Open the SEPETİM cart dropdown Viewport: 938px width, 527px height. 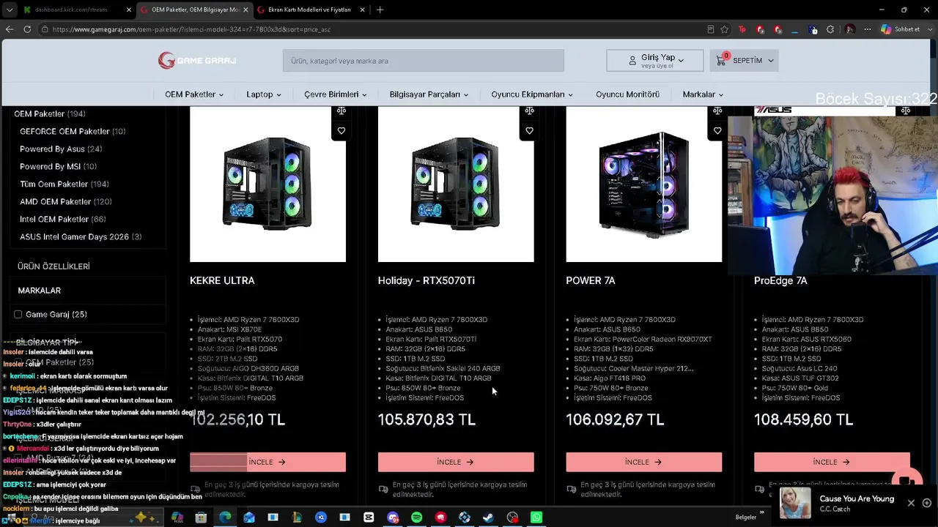pos(744,61)
